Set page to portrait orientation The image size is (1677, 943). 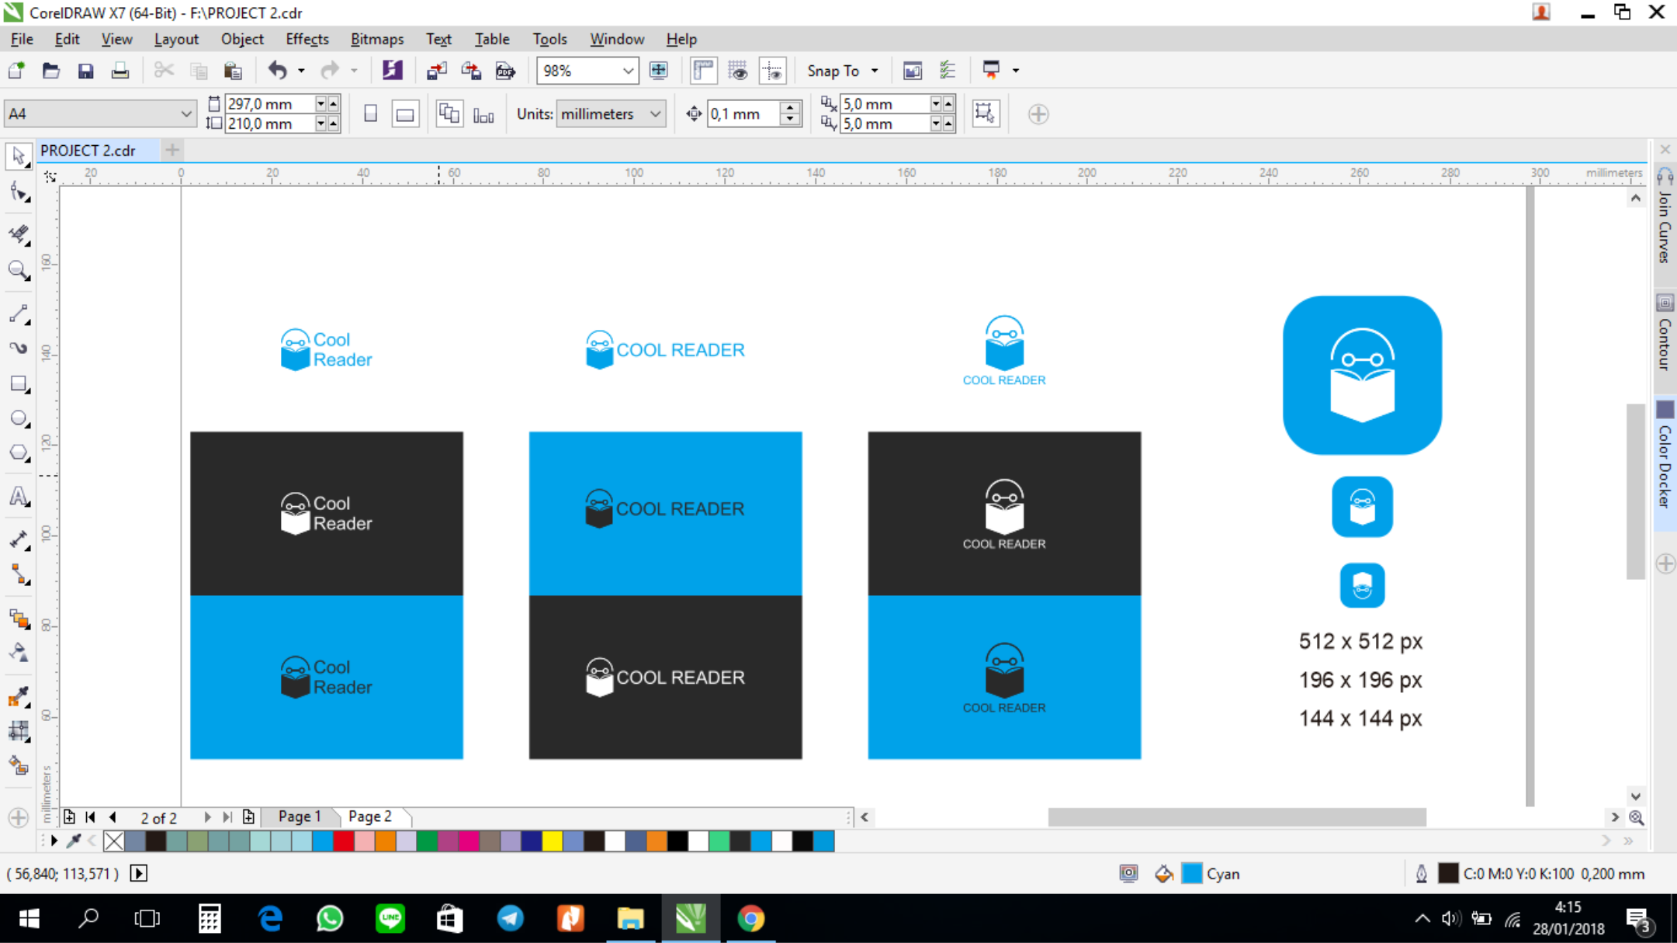(x=371, y=114)
